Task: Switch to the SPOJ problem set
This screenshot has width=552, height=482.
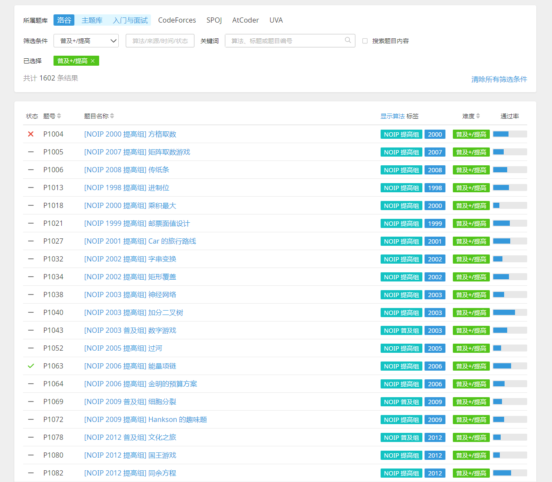Action: click(214, 20)
